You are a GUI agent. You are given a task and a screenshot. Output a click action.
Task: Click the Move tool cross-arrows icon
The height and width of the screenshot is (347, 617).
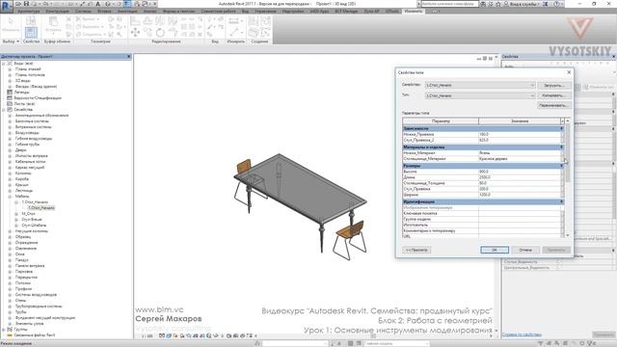pyautogui.click(x=135, y=32)
